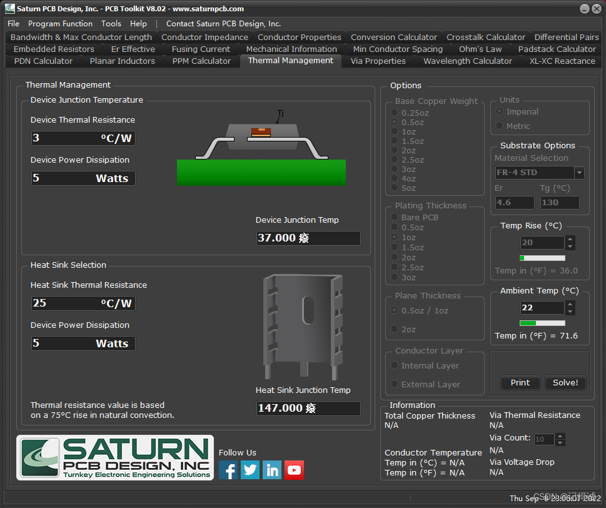This screenshot has width=606, height=508.
Task: Click the application icon in title bar
Action: (10, 9)
